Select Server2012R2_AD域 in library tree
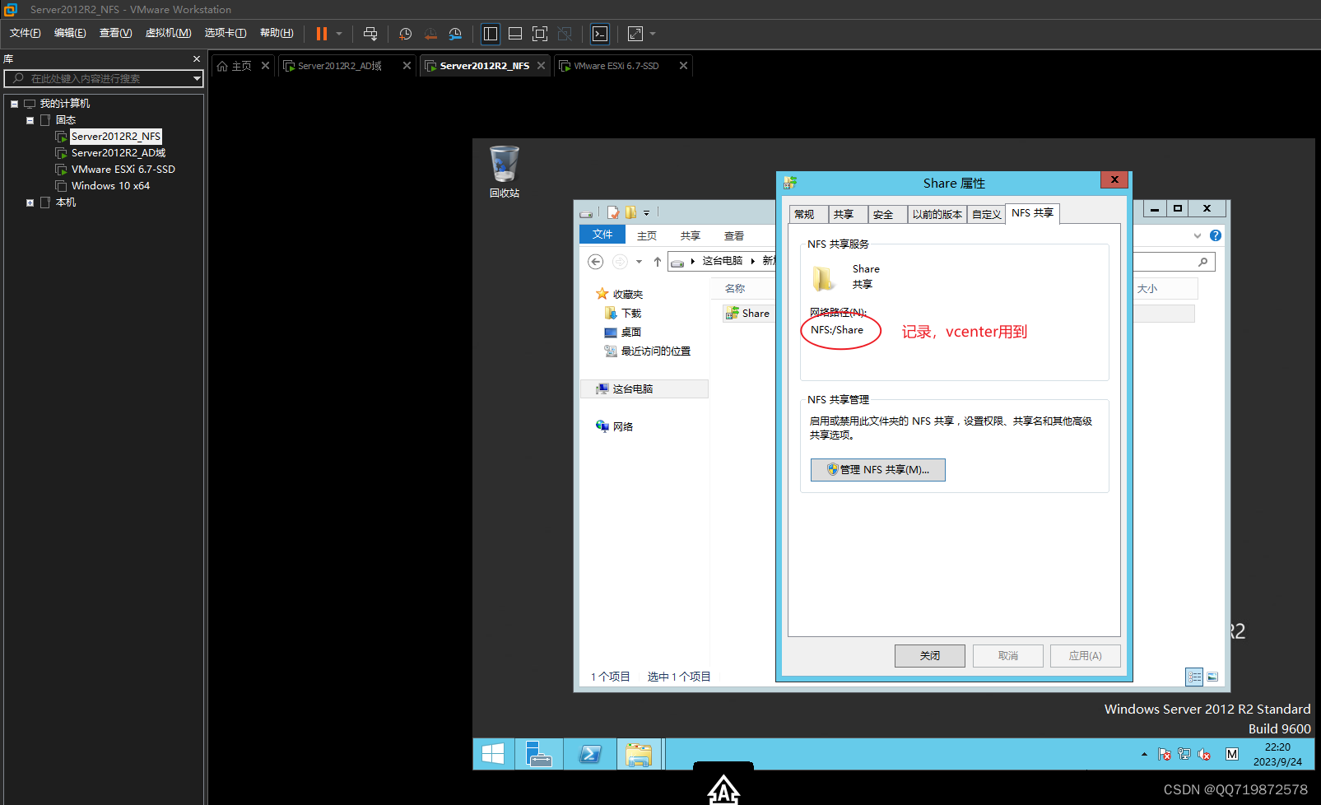Image resolution: width=1321 pixels, height=805 pixels. [x=119, y=153]
